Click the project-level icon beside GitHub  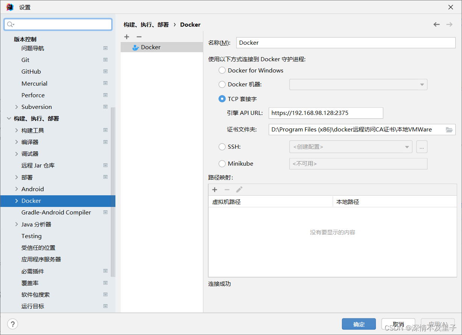pos(106,71)
